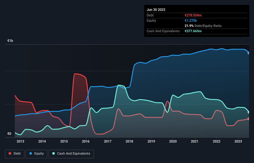
Task: Click the 2020 x-axis label
Action: pos(173,141)
